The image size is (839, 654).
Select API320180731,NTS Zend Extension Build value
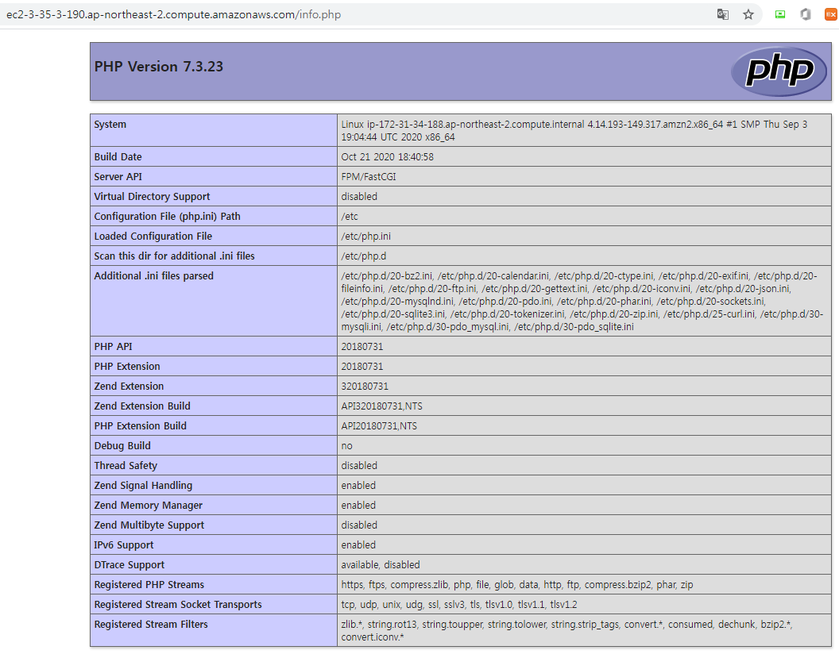click(382, 406)
